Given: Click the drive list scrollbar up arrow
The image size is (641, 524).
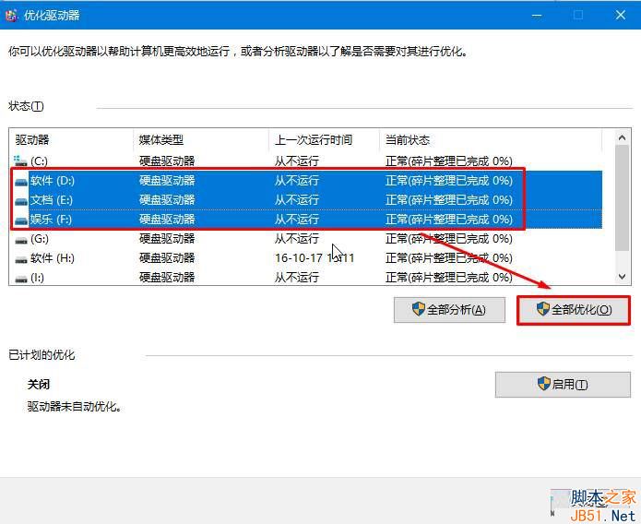Looking at the screenshot, I should [x=623, y=137].
